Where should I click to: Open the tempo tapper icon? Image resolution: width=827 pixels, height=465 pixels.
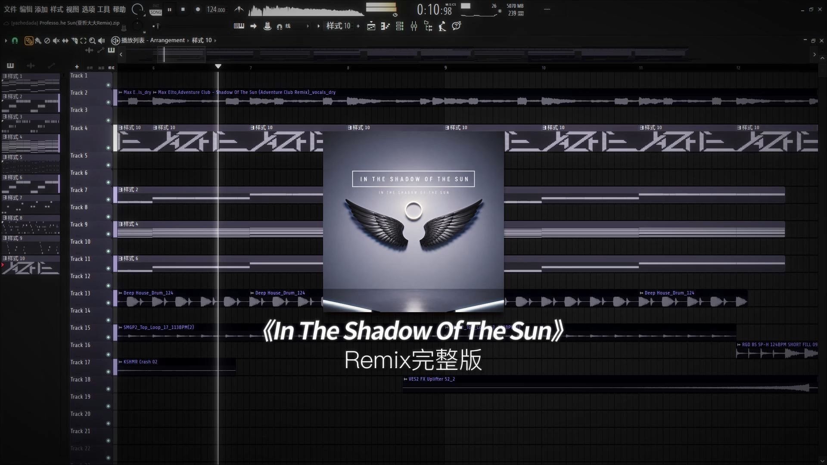pos(442,27)
